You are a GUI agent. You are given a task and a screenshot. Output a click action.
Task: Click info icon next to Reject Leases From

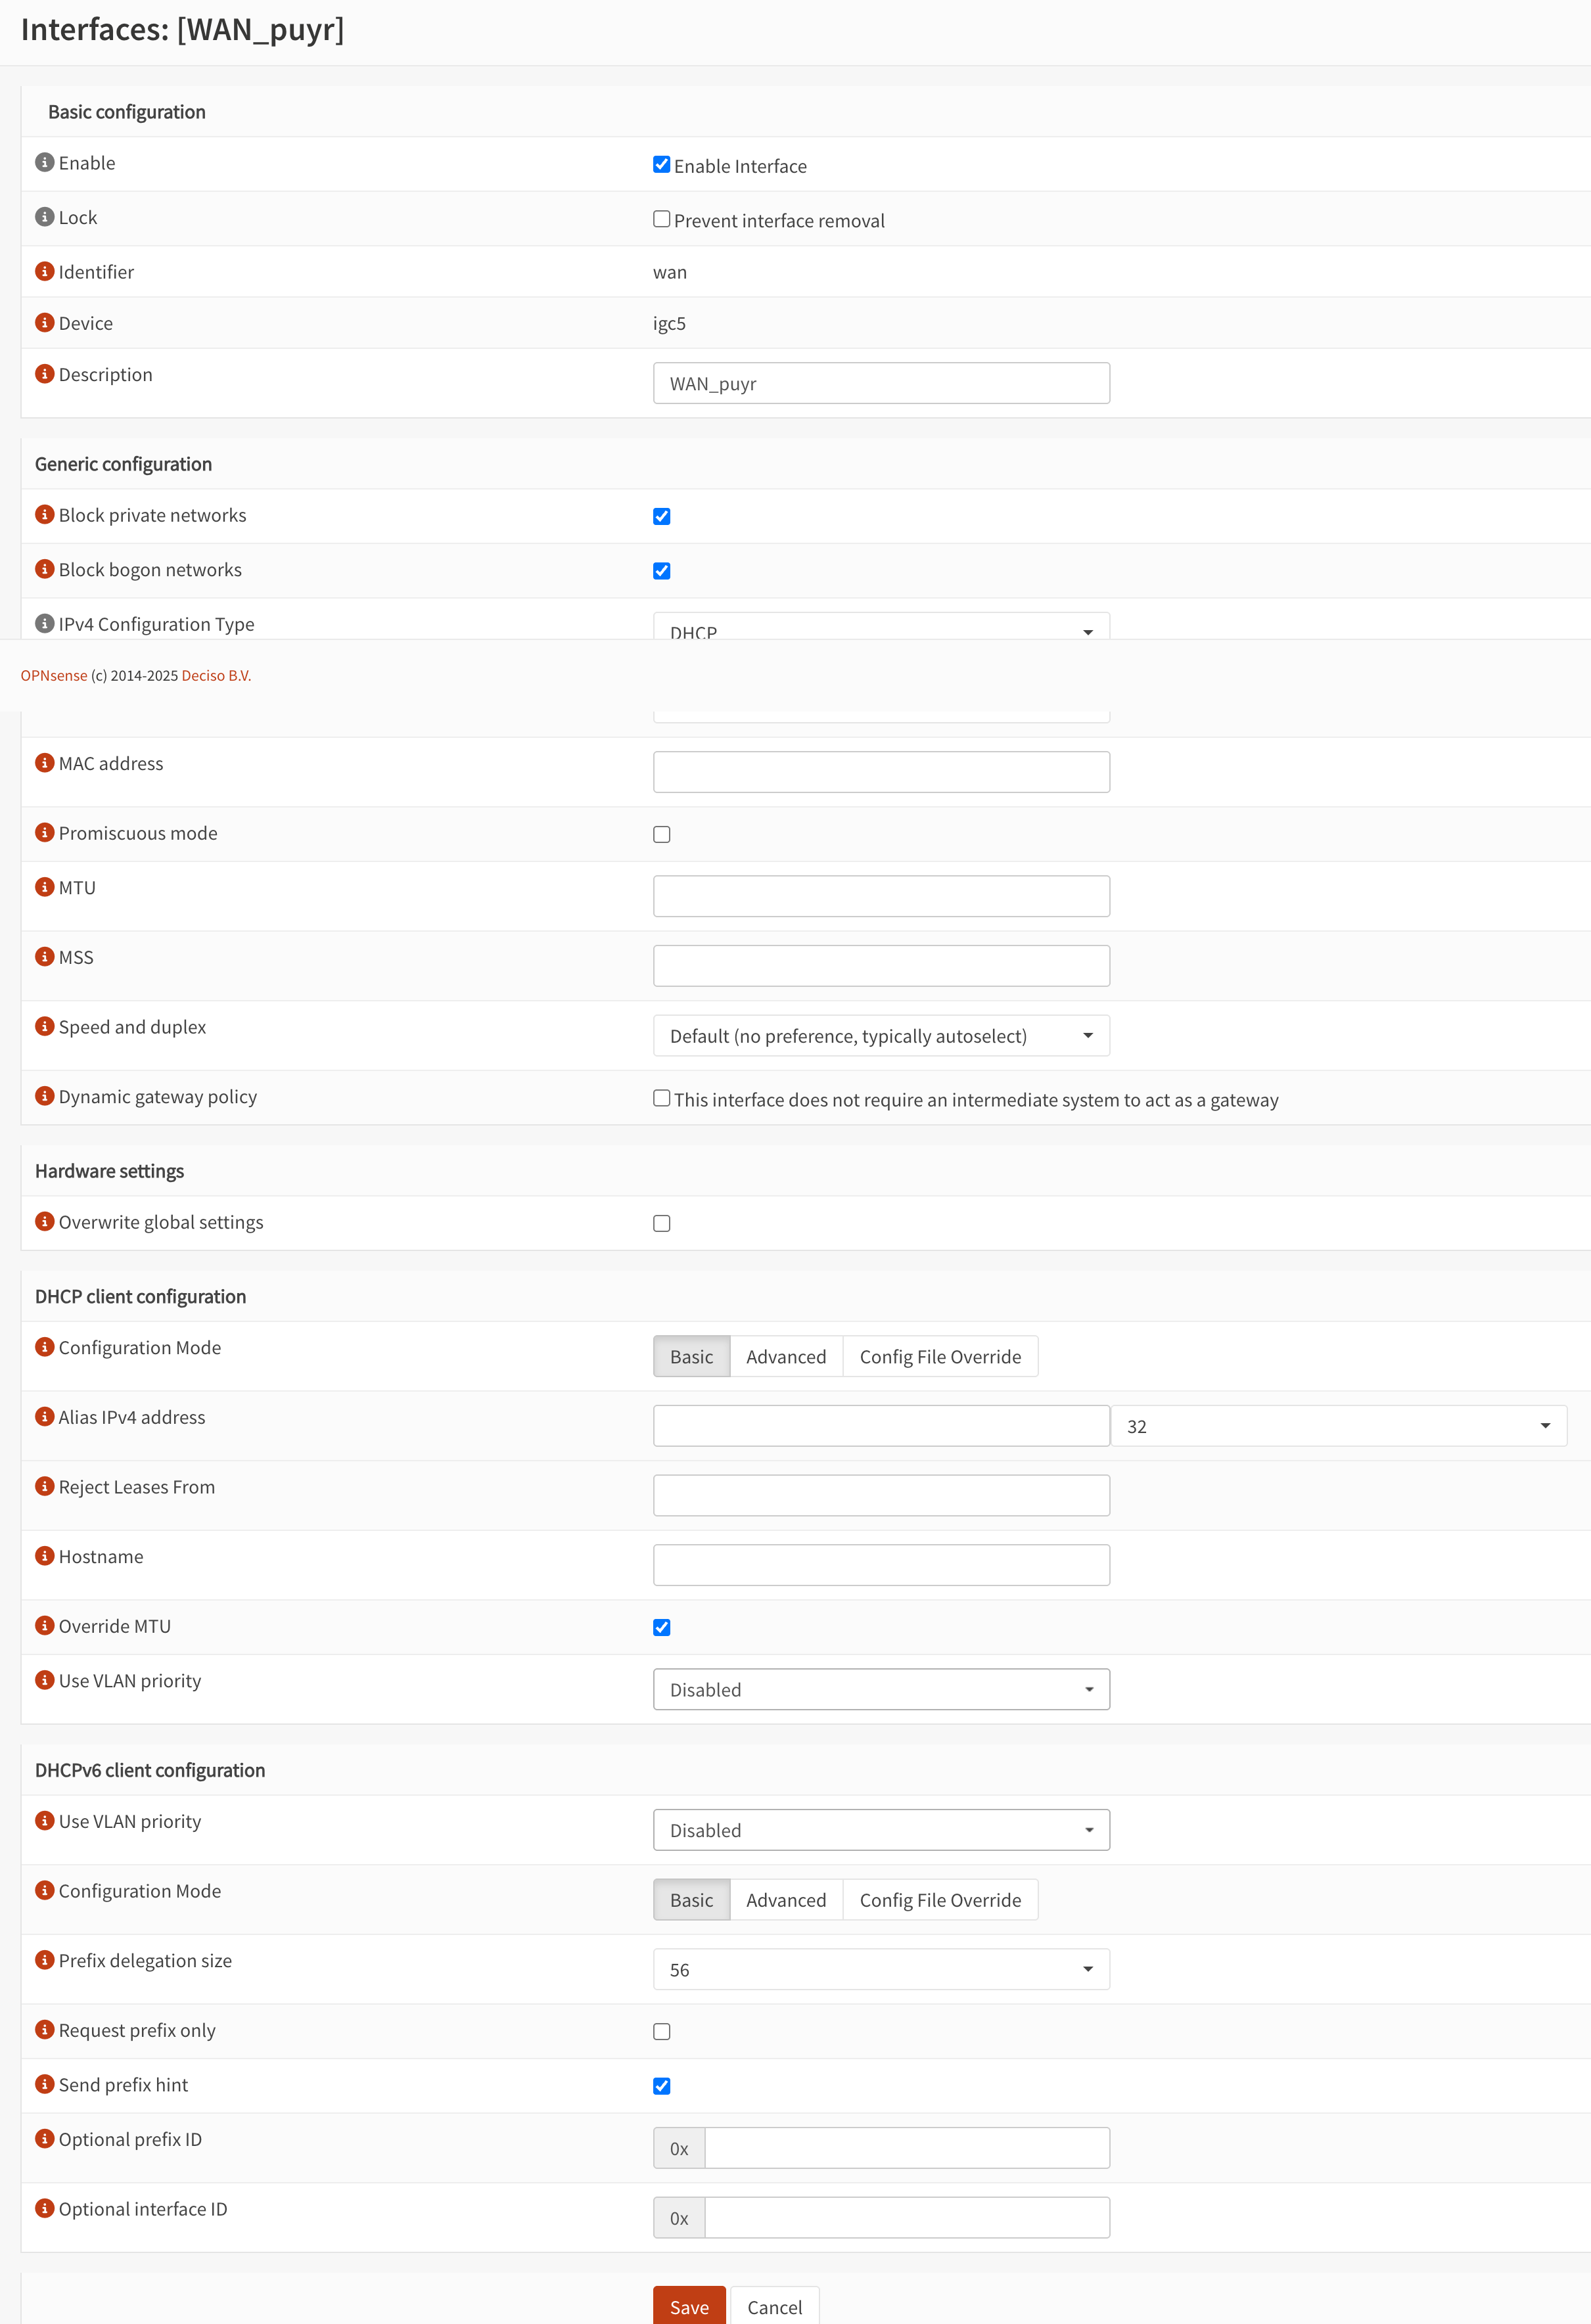(x=44, y=1486)
